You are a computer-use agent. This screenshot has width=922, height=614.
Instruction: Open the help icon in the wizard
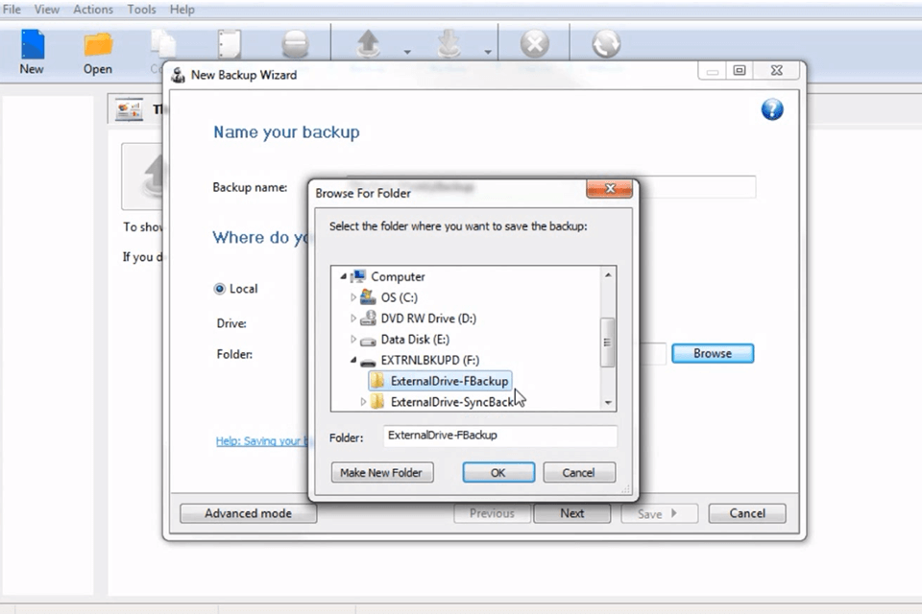[772, 109]
